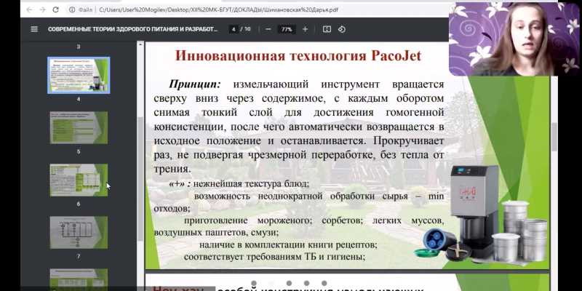This screenshot has width=582, height=291.
Task: Go forward with the browser forward arrow
Action: tap(42, 10)
